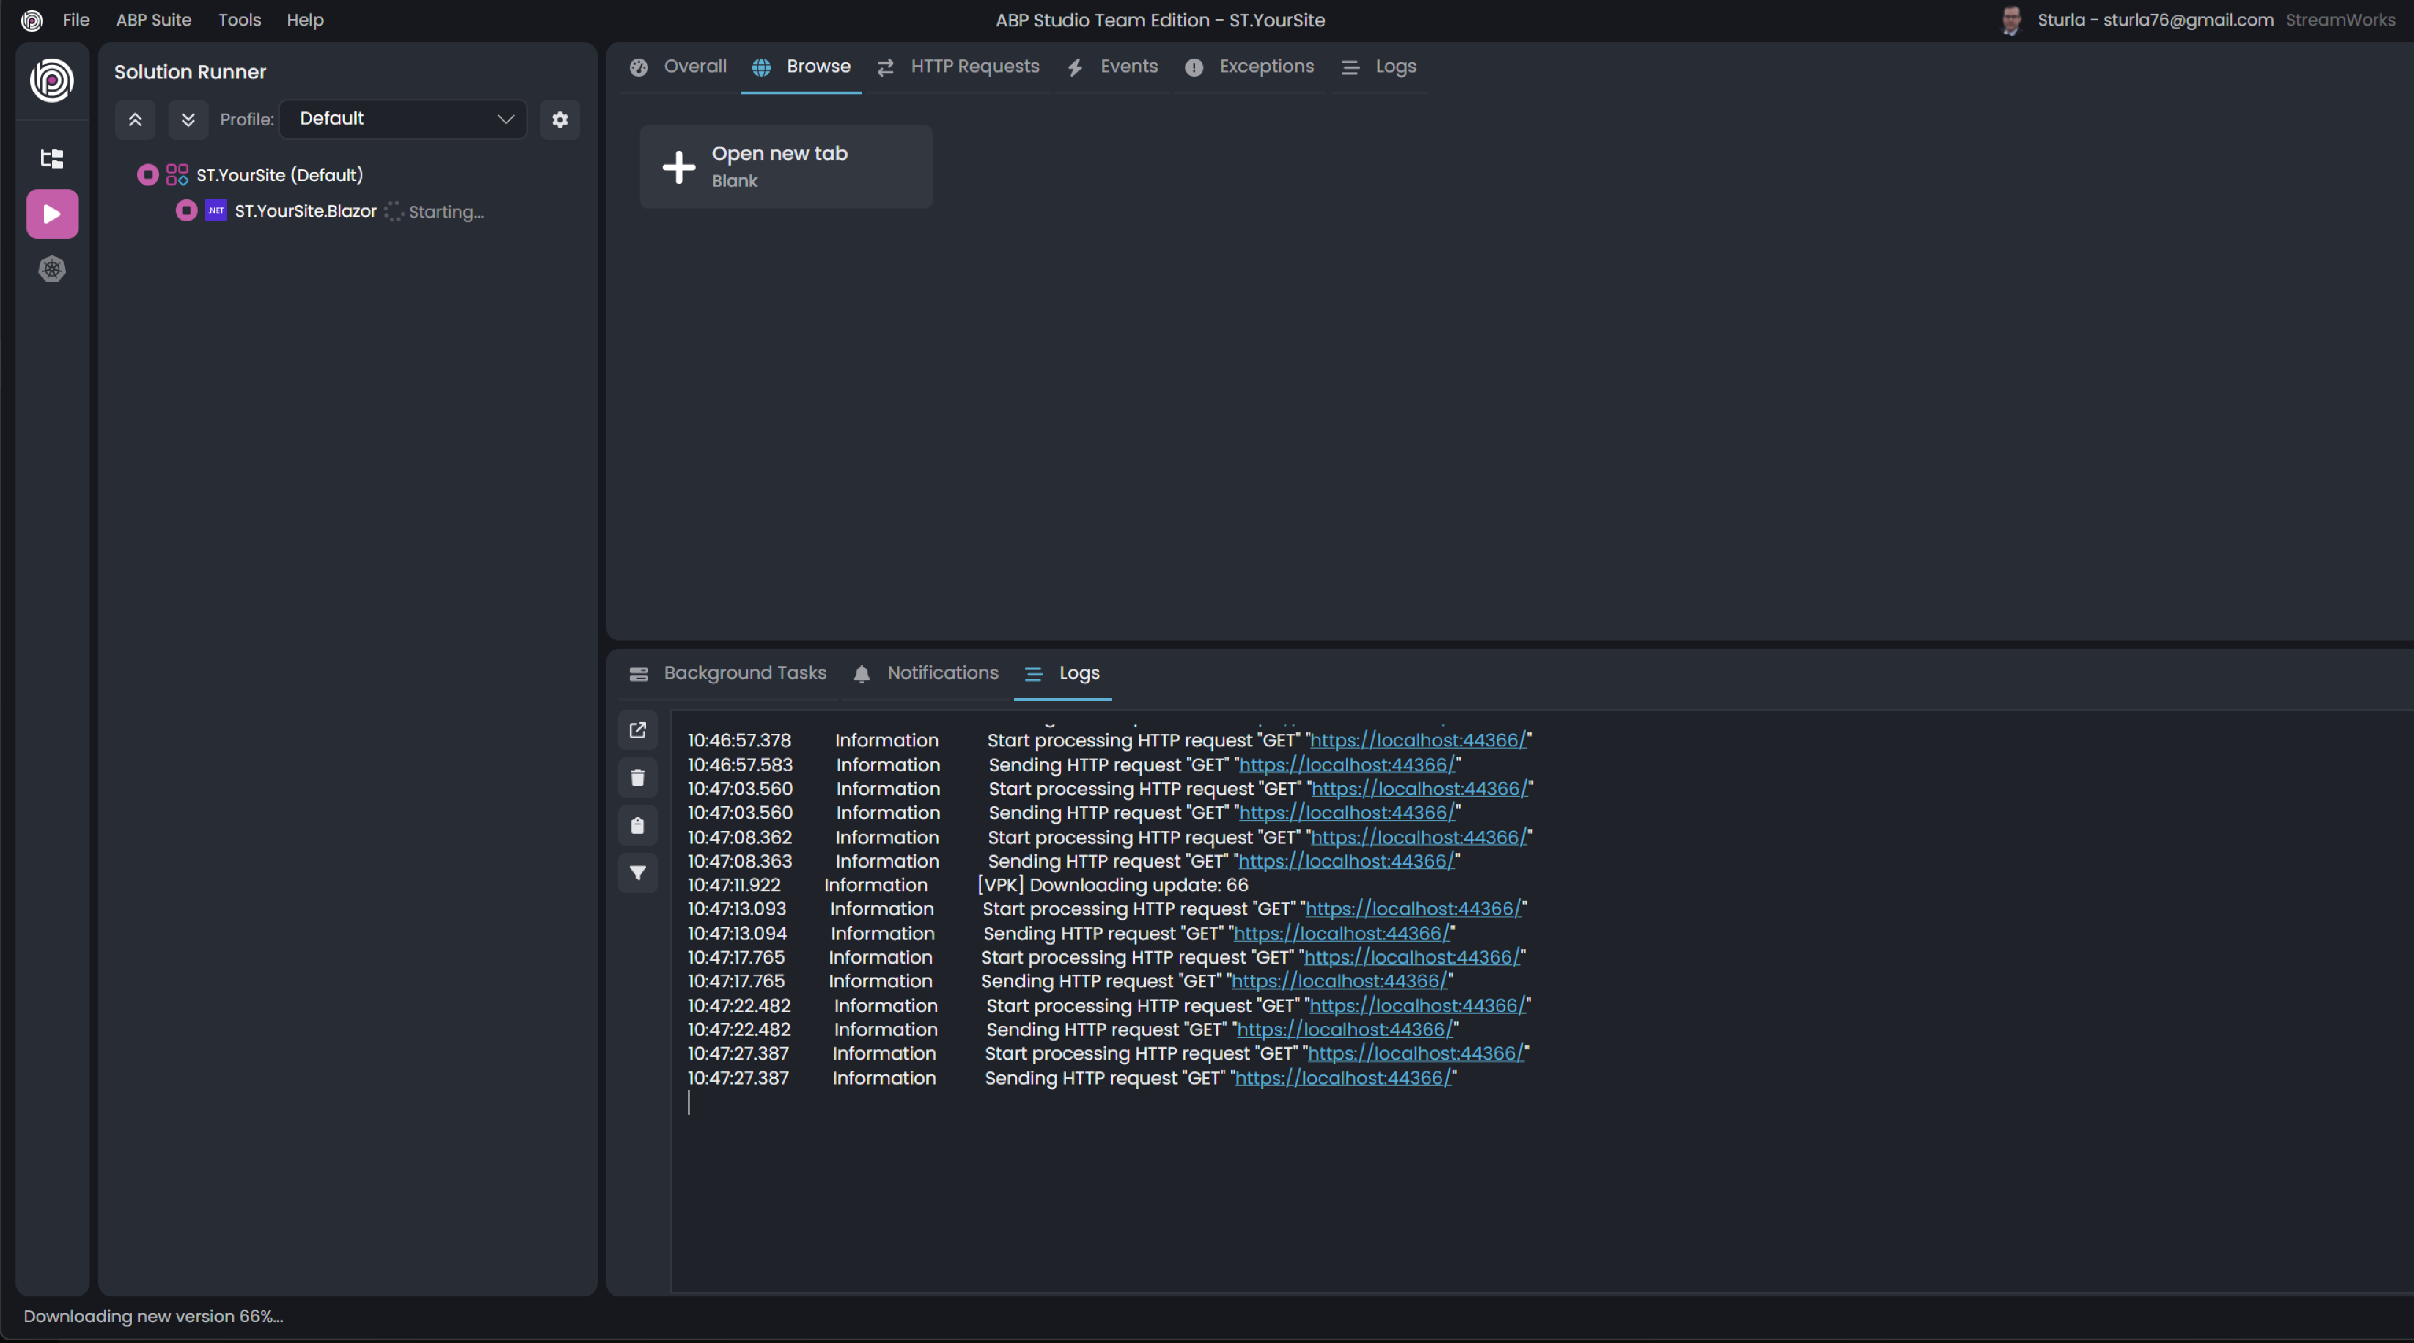Expand all items in Solution Runner
The height and width of the screenshot is (1343, 2414).
(x=187, y=120)
